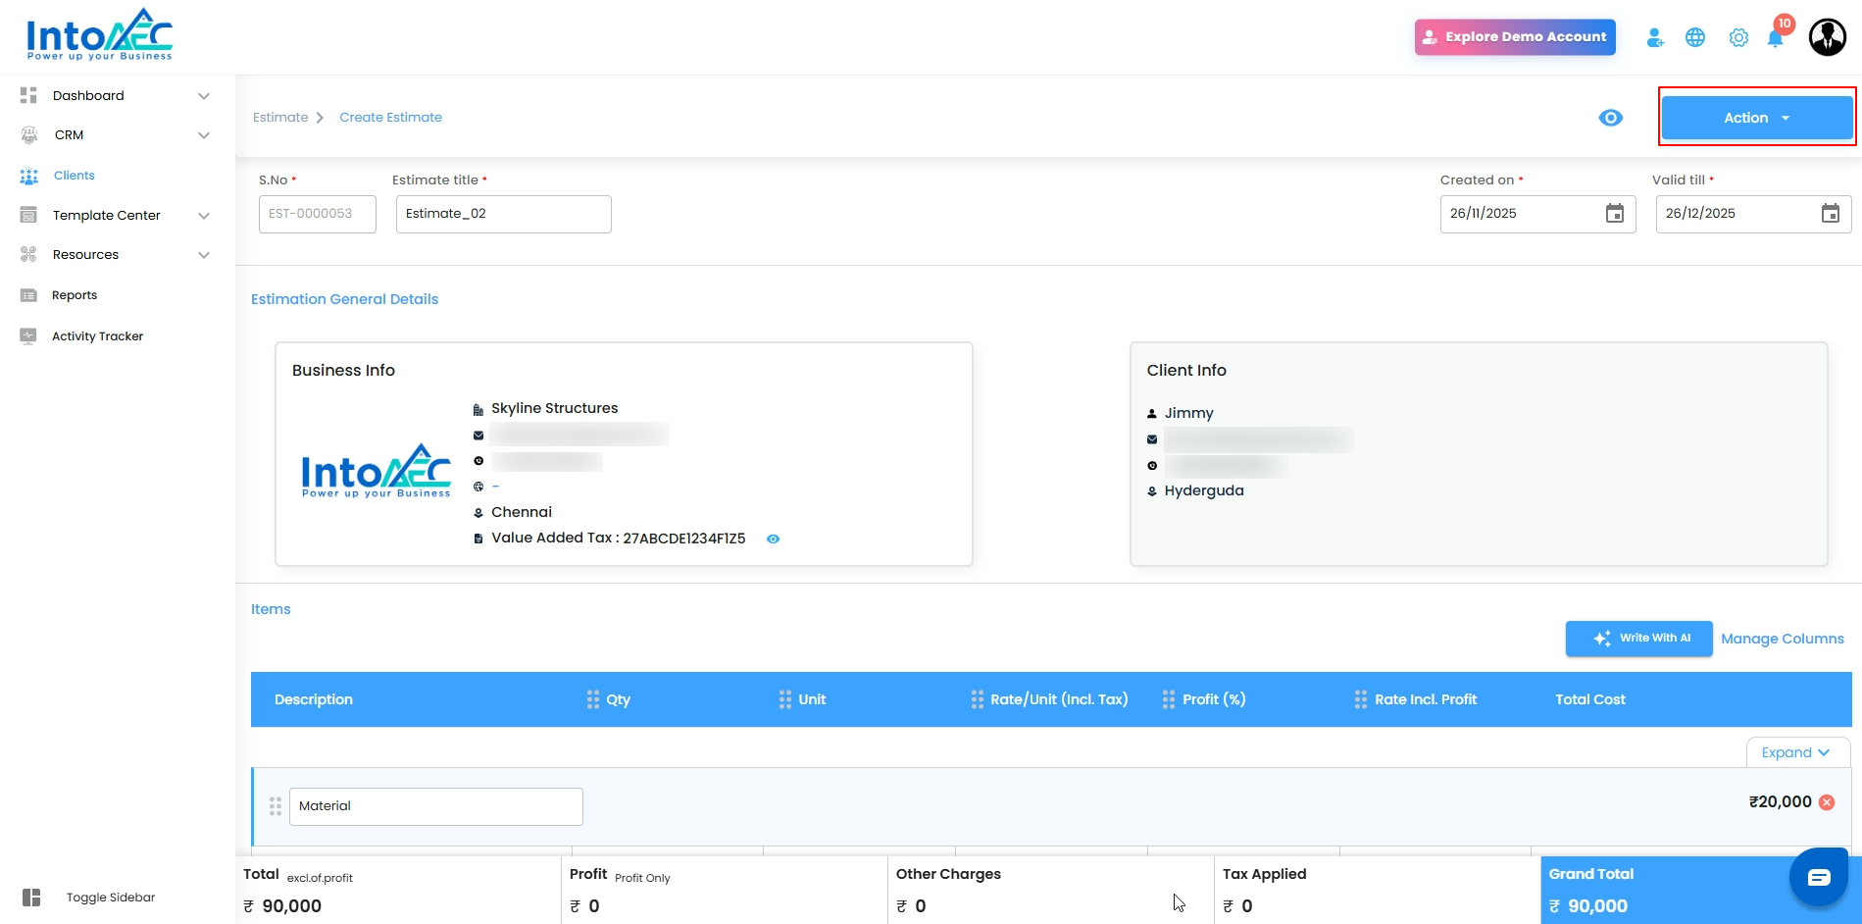1862x924 pixels.
Task: Open the Dashboard menu item
Action: 88,95
